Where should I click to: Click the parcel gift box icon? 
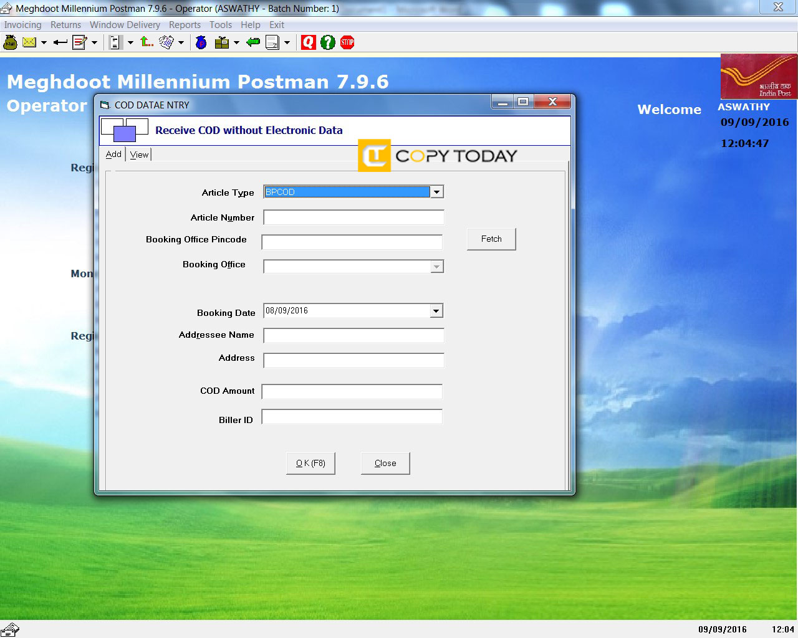222,42
